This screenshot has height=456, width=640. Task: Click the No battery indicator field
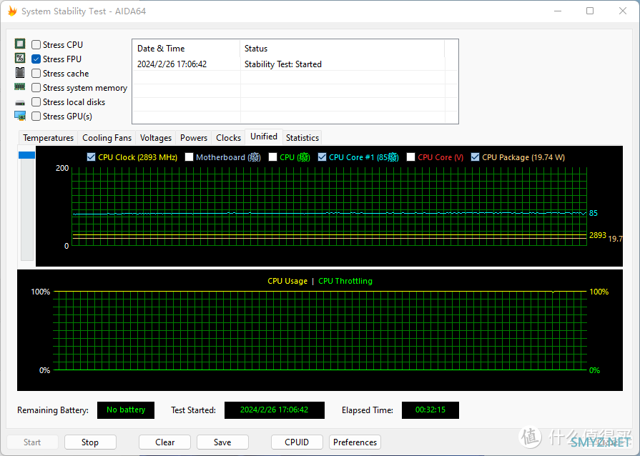tap(126, 410)
